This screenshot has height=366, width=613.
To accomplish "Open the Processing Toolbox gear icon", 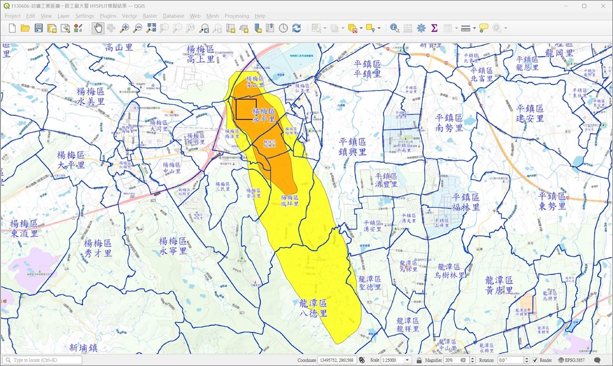I will (421, 28).
